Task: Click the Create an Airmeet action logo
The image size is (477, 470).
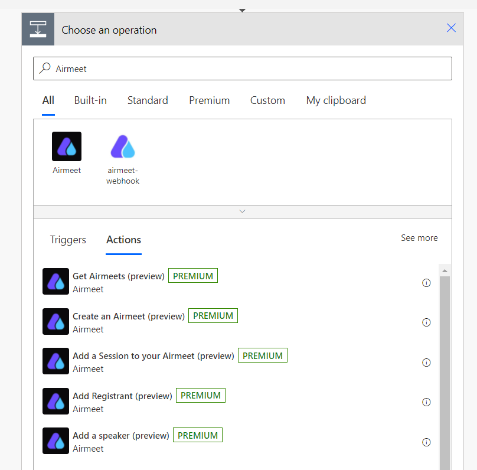Action: point(55,321)
